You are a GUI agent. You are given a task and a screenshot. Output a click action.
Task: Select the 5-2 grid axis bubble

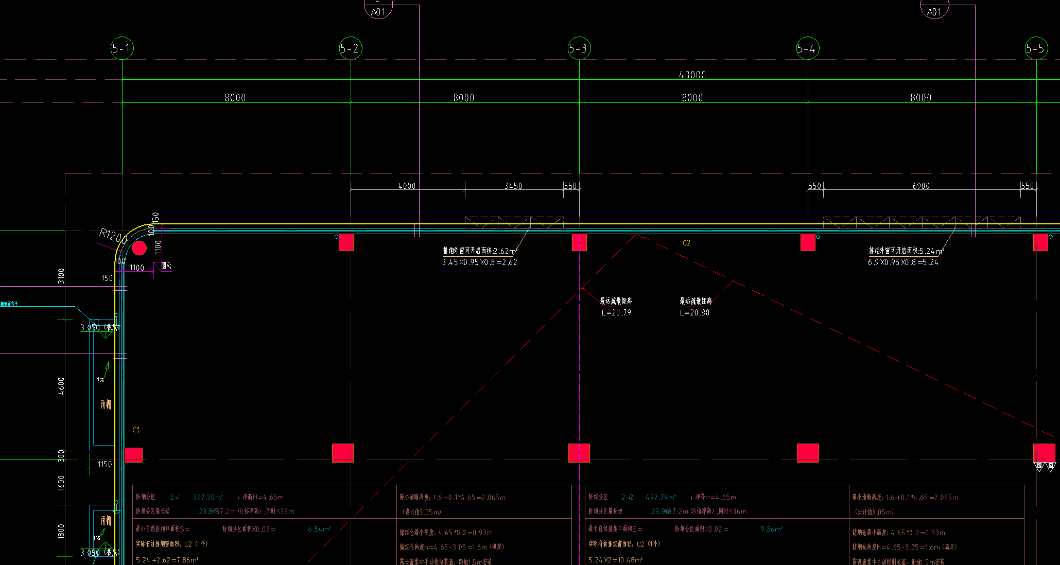click(x=350, y=48)
